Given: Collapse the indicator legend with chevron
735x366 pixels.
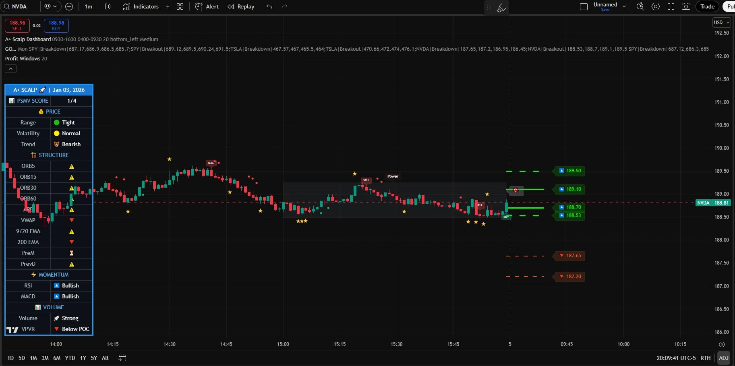Looking at the screenshot, I should (x=10, y=69).
